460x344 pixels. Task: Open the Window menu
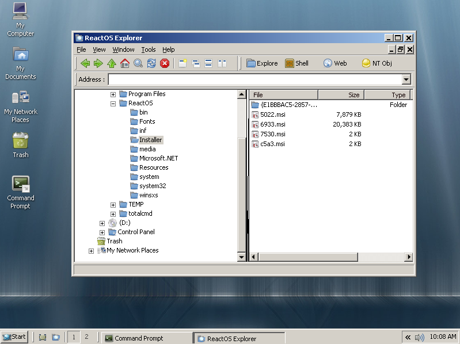(124, 49)
